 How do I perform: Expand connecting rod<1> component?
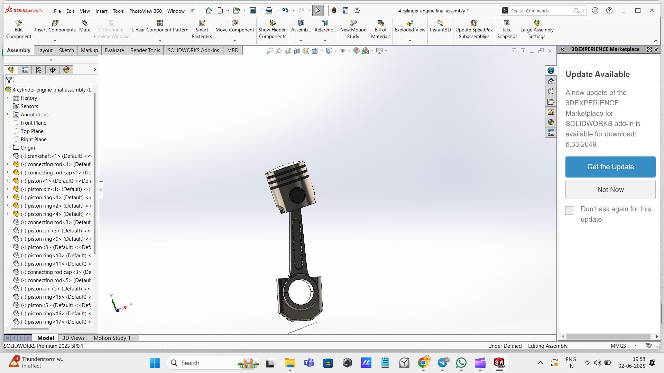(x=8, y=164)
